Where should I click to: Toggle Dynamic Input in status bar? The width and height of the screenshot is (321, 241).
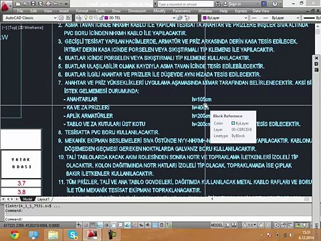(141, 226)
